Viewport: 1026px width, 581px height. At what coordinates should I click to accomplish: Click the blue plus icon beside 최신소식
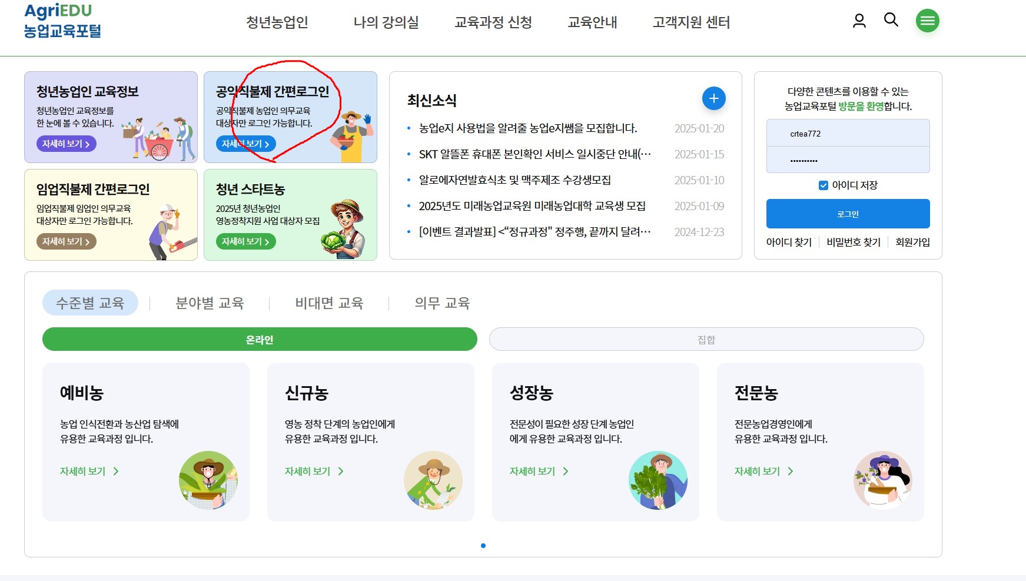coord(713,98)
